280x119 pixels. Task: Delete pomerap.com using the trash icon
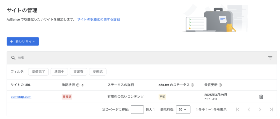click(x=261, y=97)
